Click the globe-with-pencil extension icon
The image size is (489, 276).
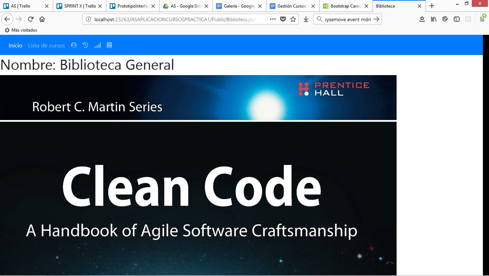click(x=445, y=19)
